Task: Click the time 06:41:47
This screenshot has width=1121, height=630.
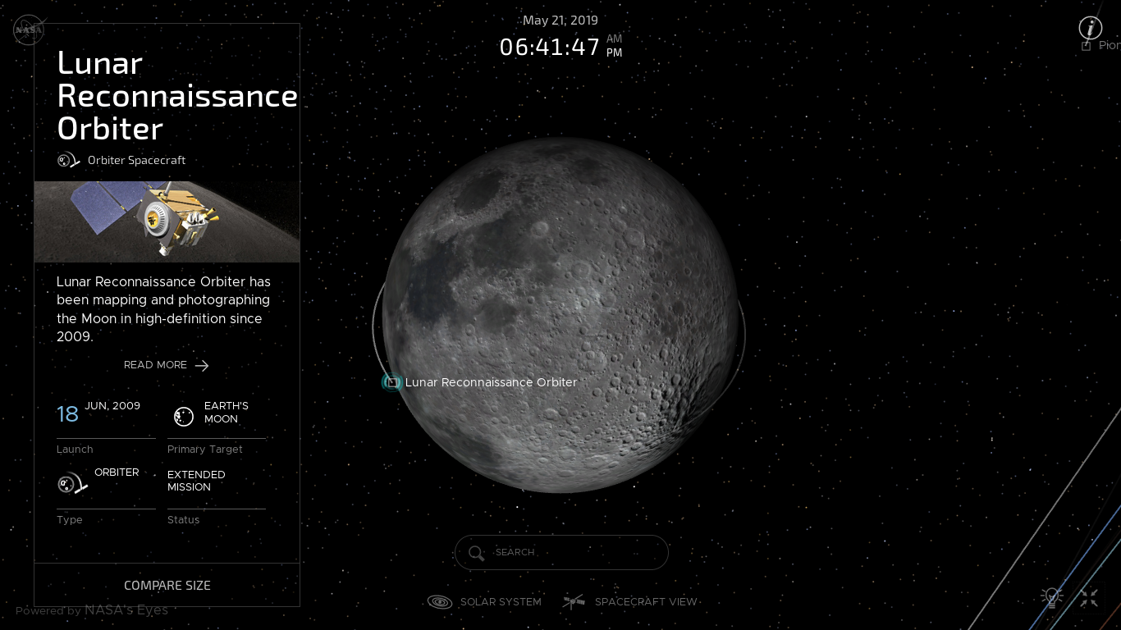Action: (x=550, y=48)
